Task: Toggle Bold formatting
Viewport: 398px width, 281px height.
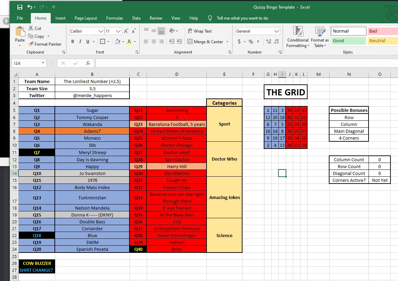Action: 73,42
